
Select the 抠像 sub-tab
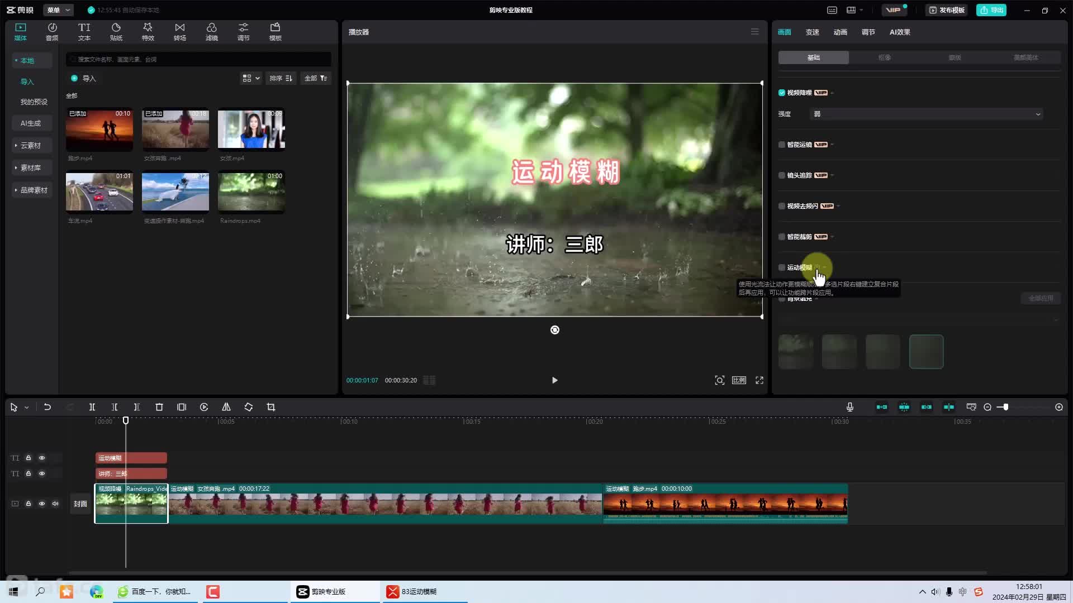pos(884,58)
